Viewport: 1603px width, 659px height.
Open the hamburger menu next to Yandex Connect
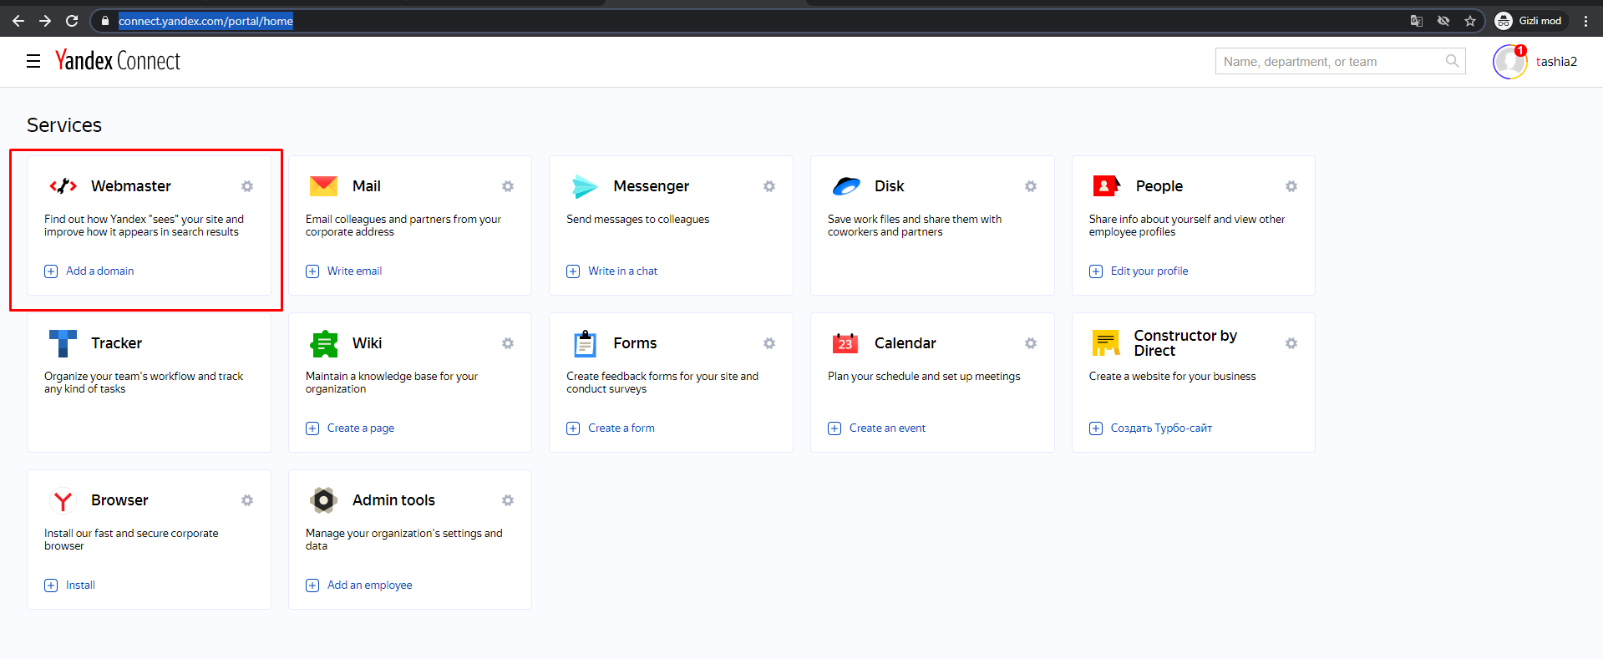33,61
